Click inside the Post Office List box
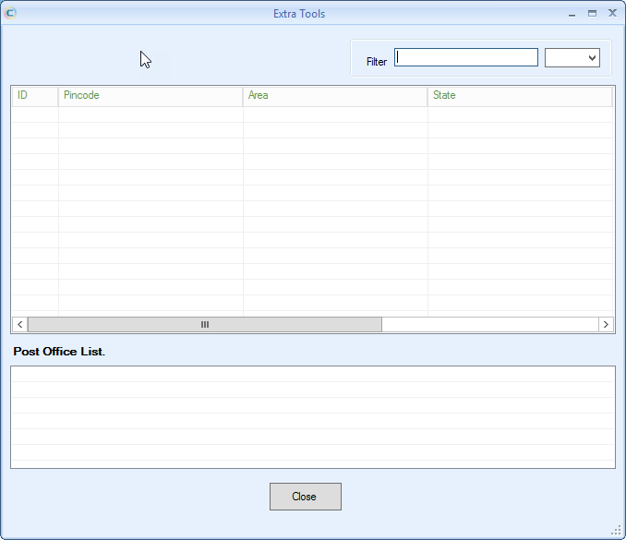 click(313, 417)
